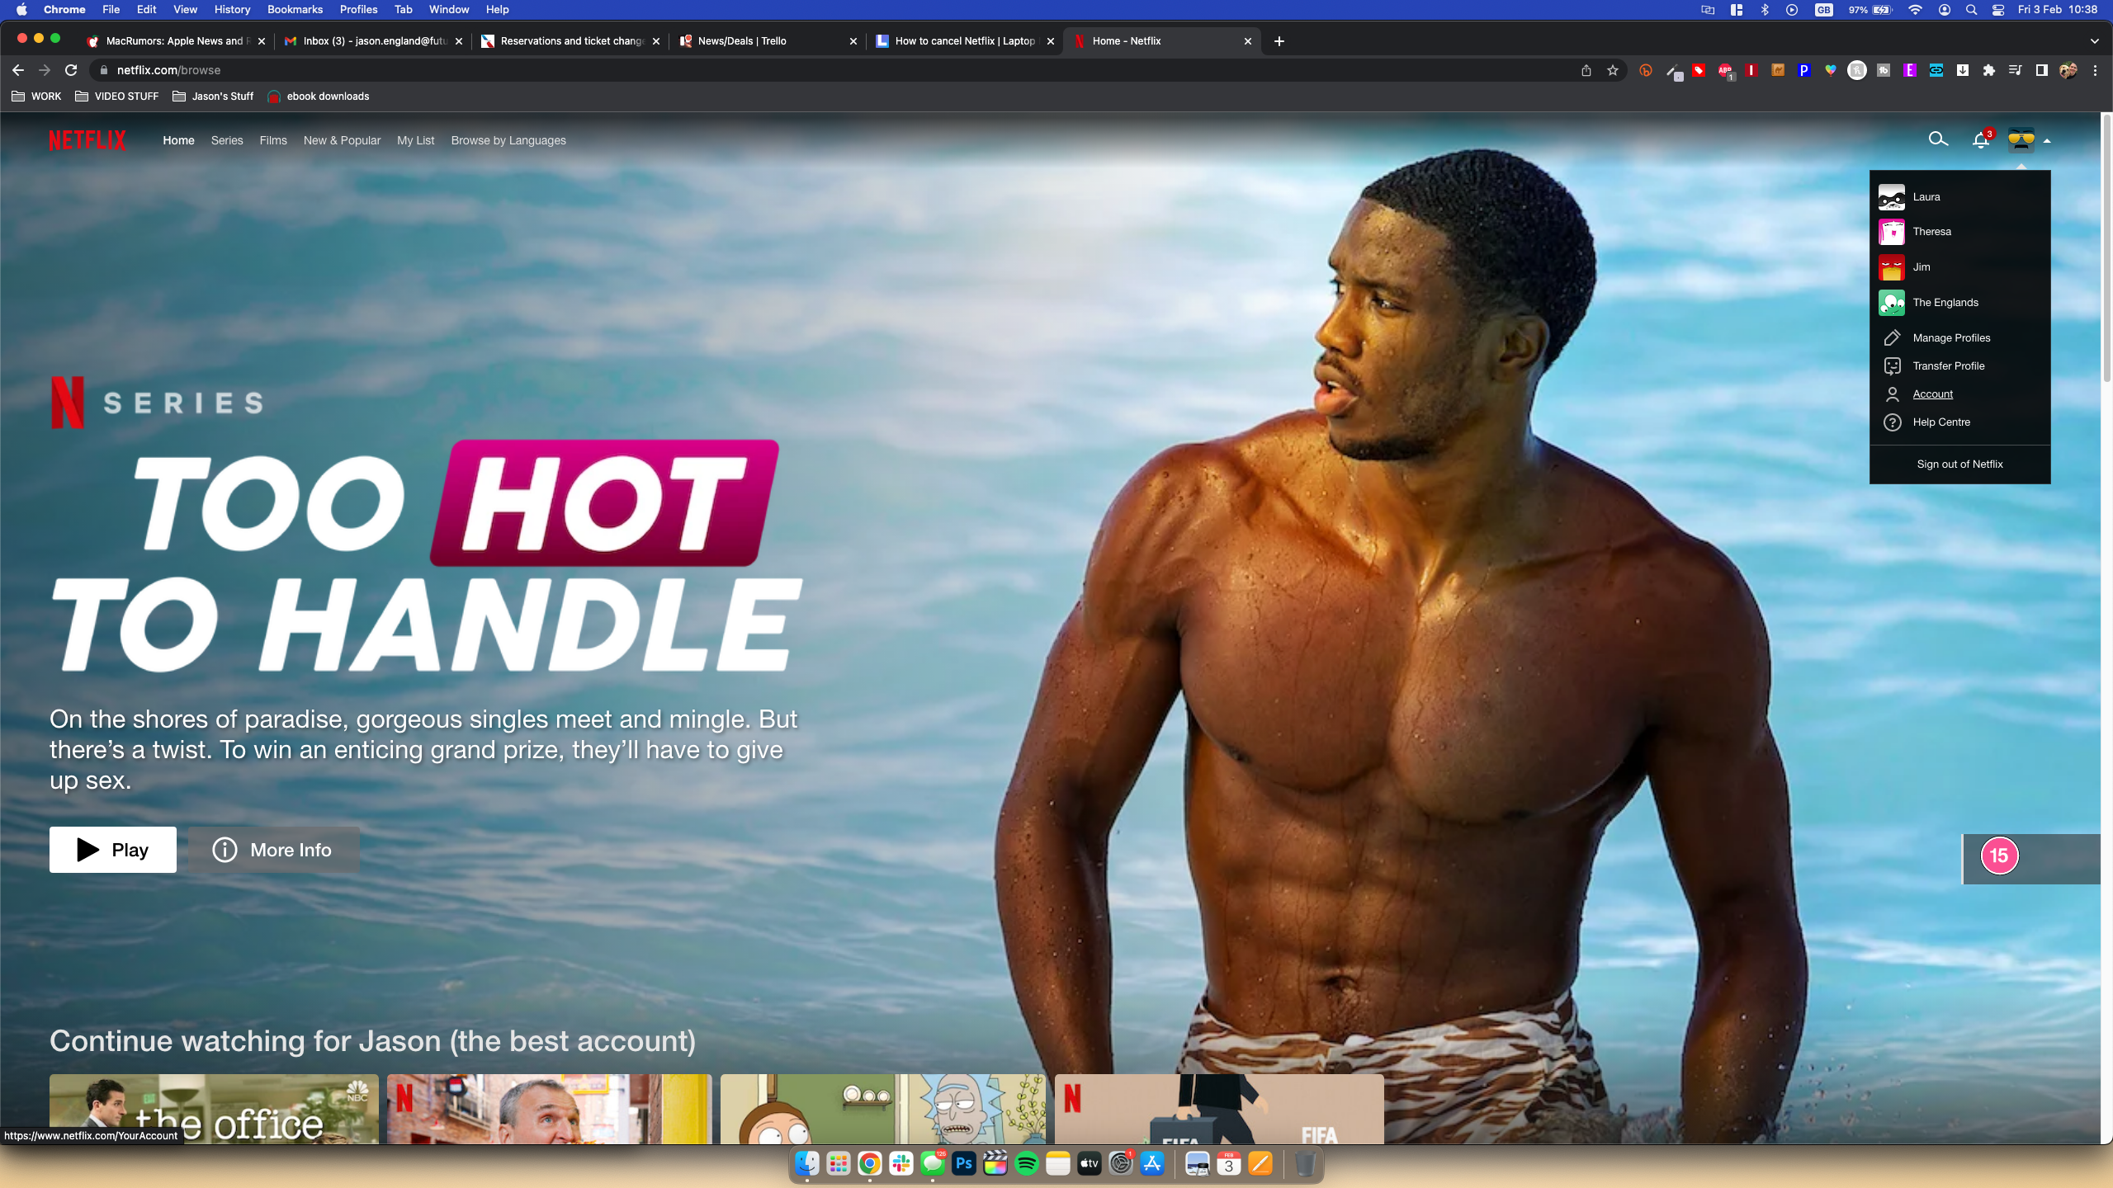The width and height of the screenshot is (2113, 1188).
Task: Open the purple E extension
Action: pyautogui.click(x=1909, y=70)
